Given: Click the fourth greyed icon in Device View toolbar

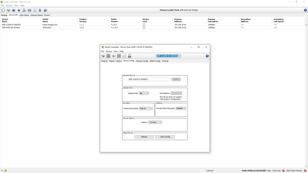Looking at the screenshot, I should pos(119,56).
